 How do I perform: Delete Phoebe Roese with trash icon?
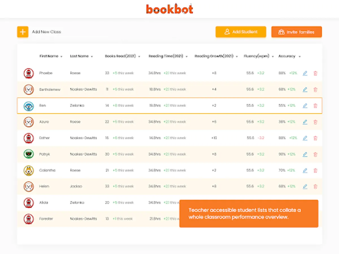[x=315, y=73]
